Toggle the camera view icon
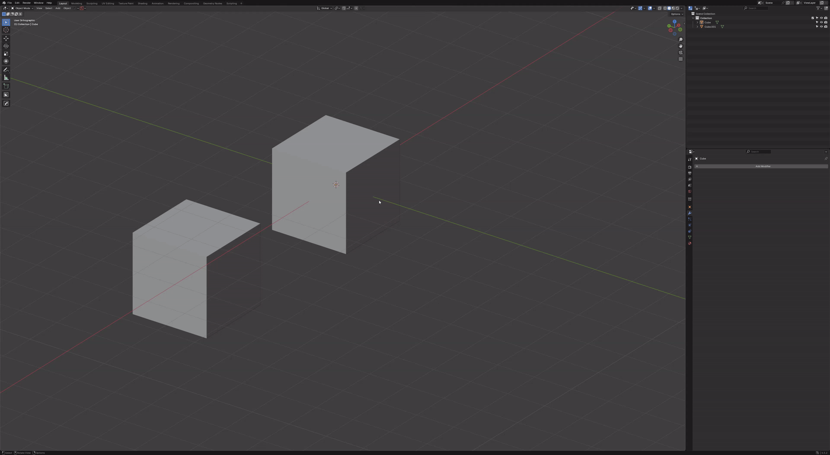Screen dimensions: 830x455 tap(680, 52)
